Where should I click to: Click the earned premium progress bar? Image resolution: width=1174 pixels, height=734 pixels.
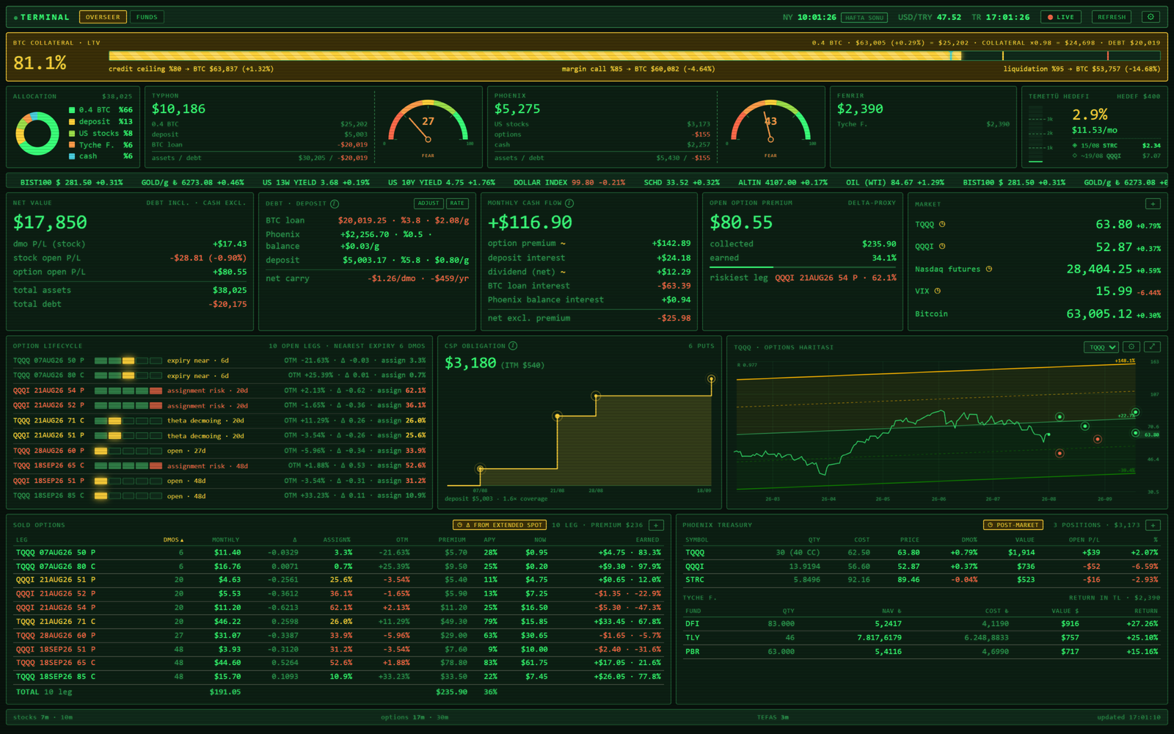[x=803, y=267]
